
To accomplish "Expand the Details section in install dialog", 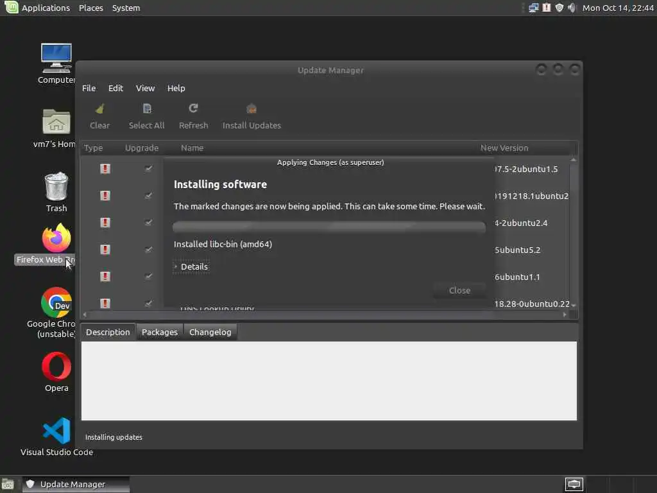I will click(191, 266).
